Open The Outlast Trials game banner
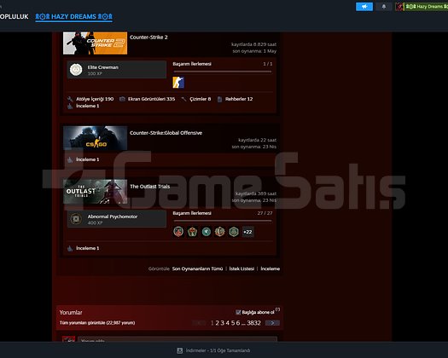448x358 pixels. (95, 192)
